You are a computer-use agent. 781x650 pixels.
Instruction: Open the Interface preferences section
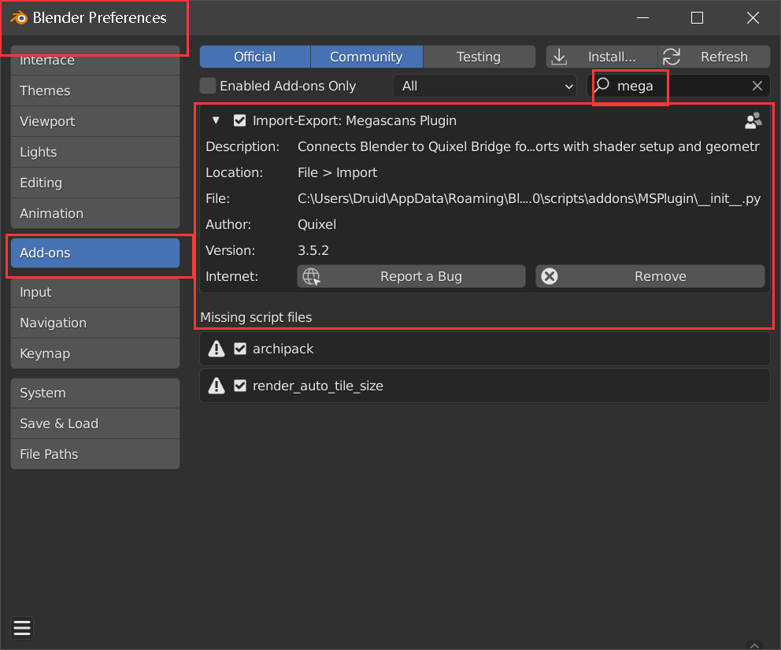[x=95, y=61]
